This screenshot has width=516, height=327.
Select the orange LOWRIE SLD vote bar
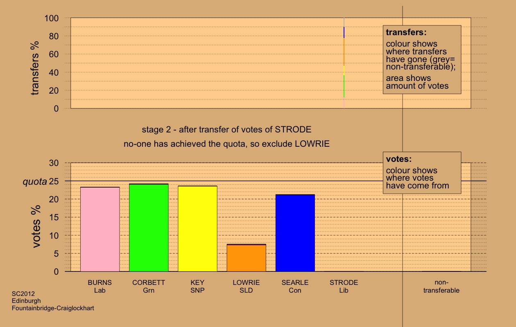coord(247,258)
